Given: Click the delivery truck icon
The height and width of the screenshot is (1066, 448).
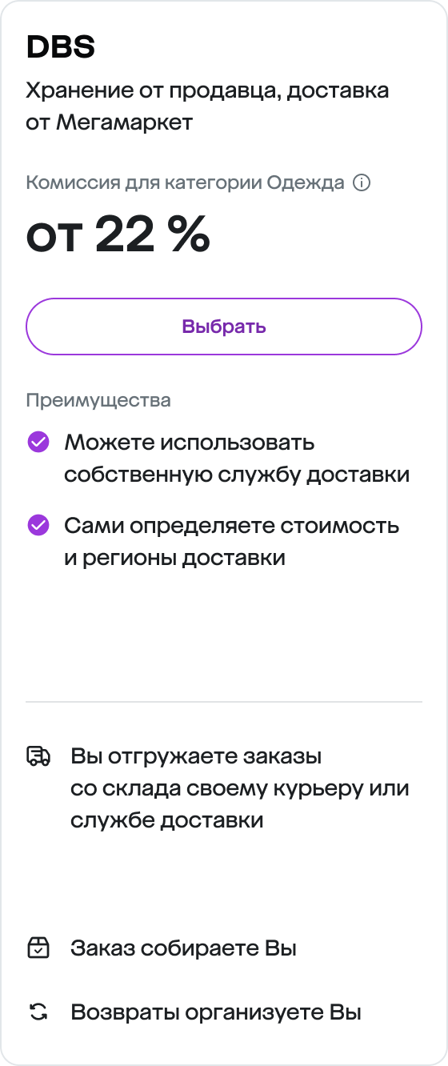Looking at the screenshot, I should point(38,756).
